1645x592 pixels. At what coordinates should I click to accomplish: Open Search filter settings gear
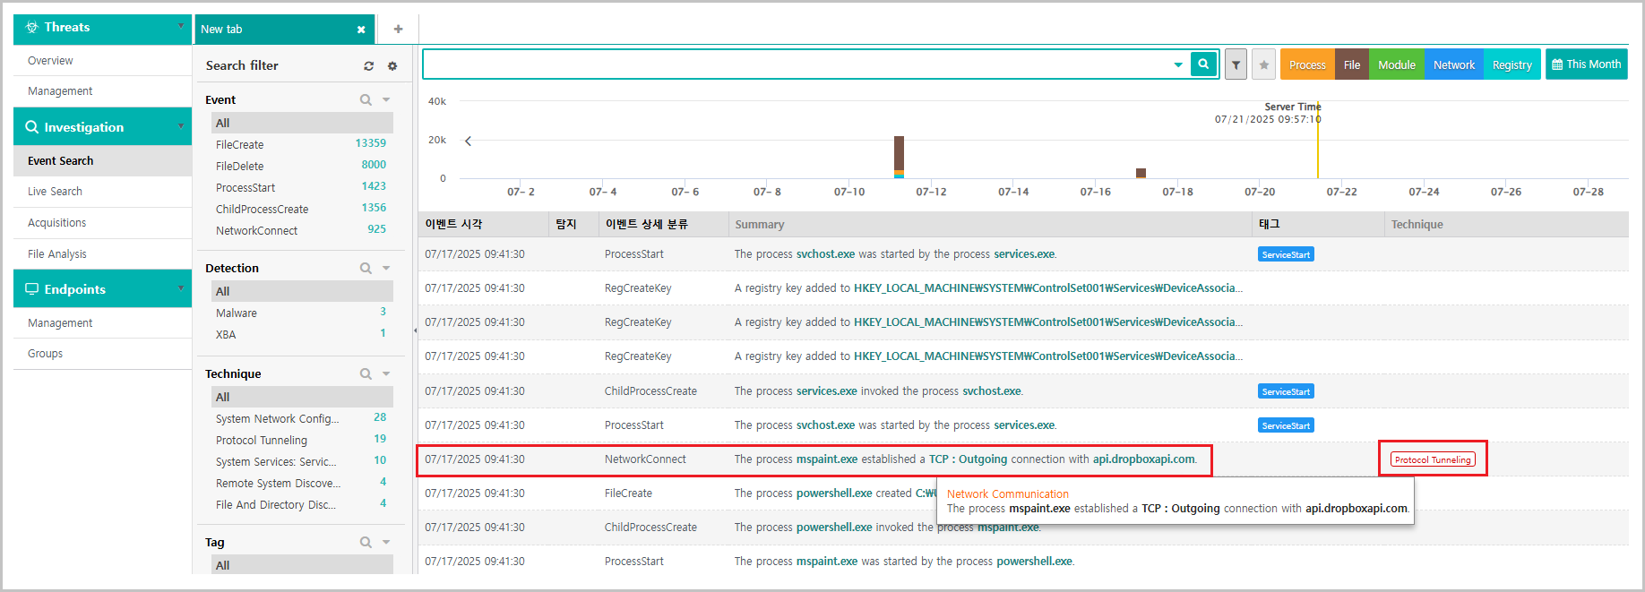click(x=392, y=66)
